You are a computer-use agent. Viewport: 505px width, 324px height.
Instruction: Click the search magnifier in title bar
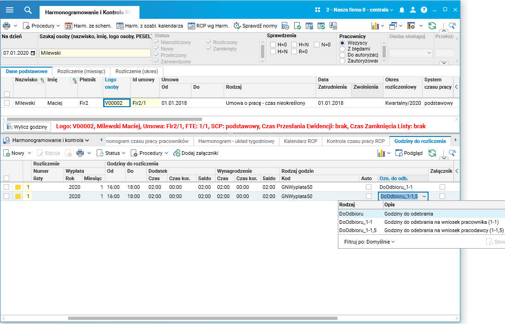click(x=28, y=10)
